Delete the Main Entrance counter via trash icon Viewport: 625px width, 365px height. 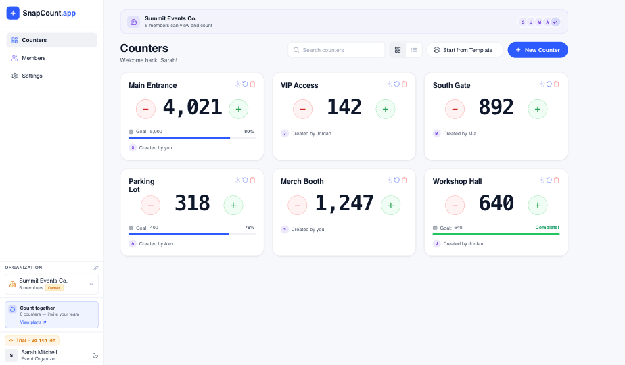tap(252, 84)
